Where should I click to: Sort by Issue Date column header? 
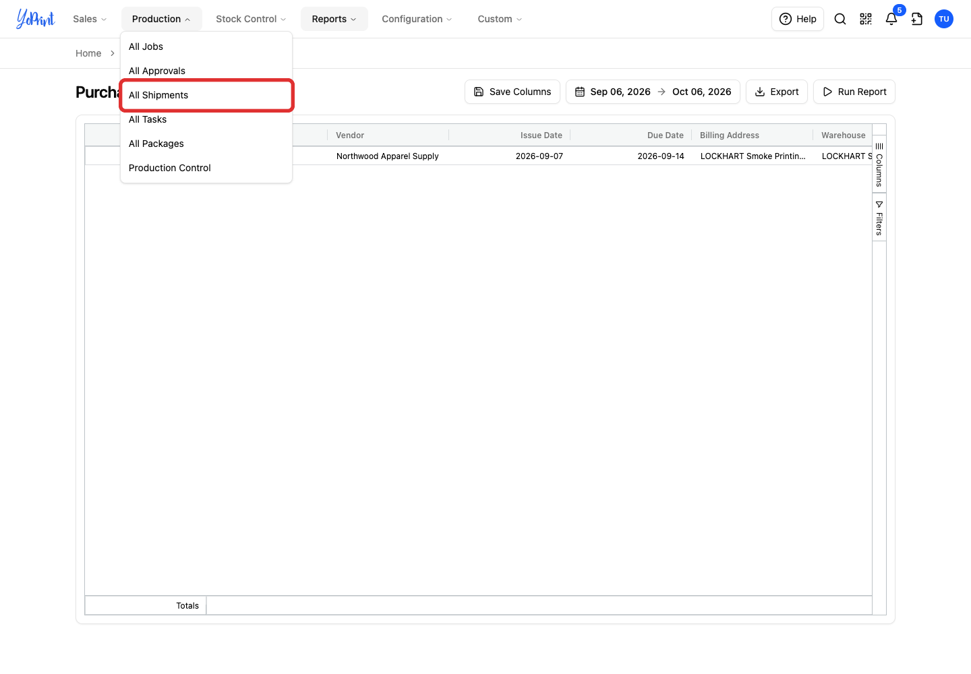point(510,135)
